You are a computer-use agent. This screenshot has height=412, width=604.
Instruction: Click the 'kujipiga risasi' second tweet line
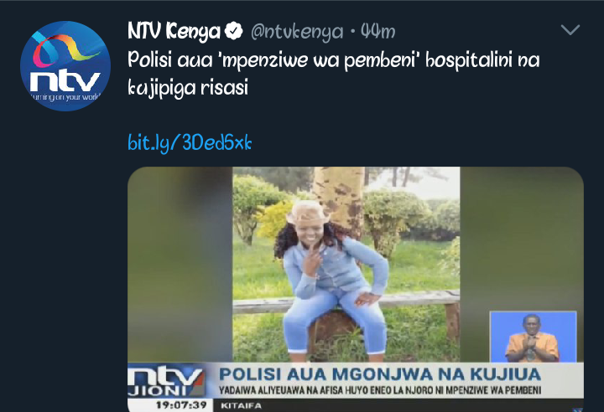pos(188,88)
